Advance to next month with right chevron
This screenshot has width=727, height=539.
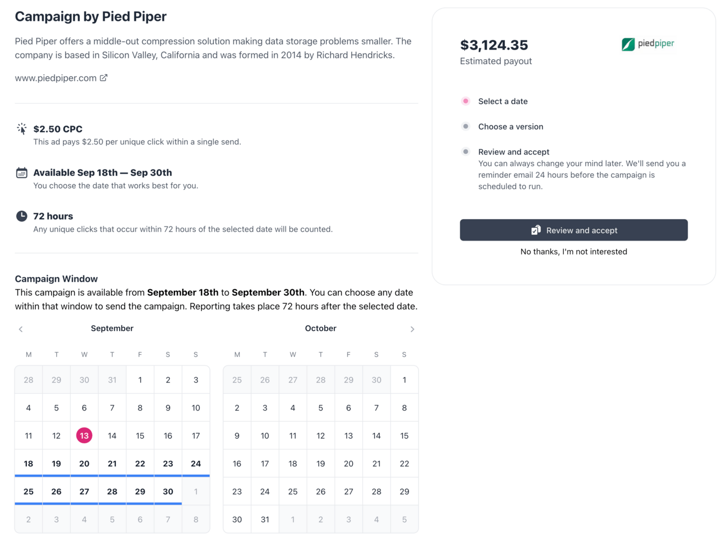(x=412, y=329)
